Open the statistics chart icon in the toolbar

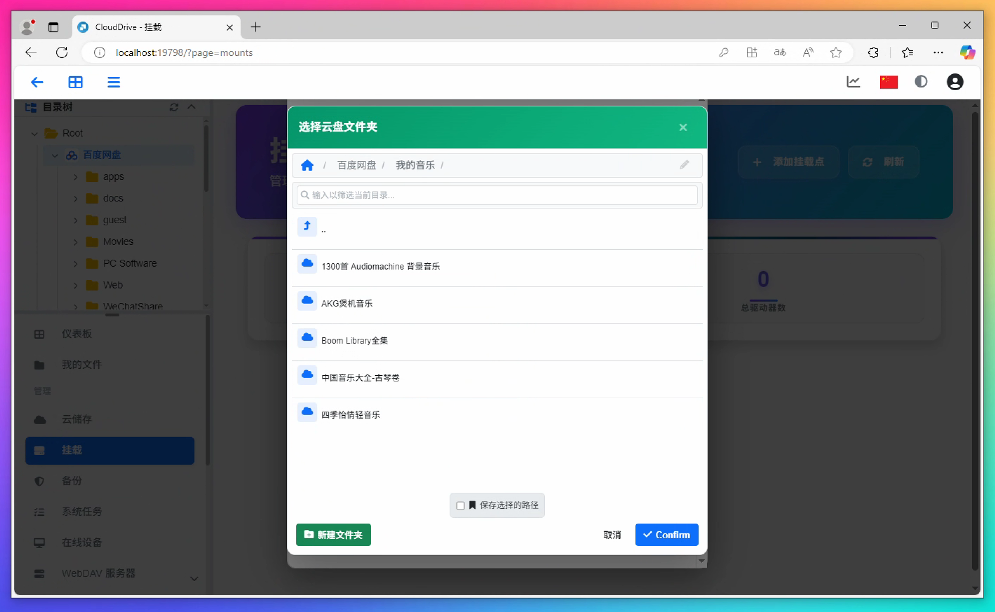(853, 82)
